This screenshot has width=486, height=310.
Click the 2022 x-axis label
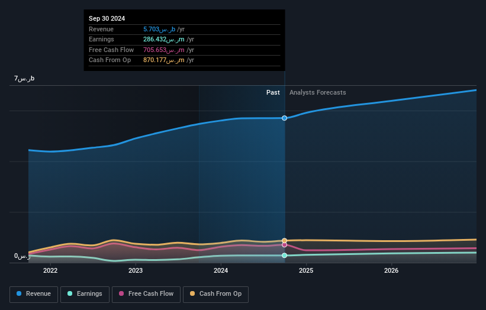[x=50, y=270]
